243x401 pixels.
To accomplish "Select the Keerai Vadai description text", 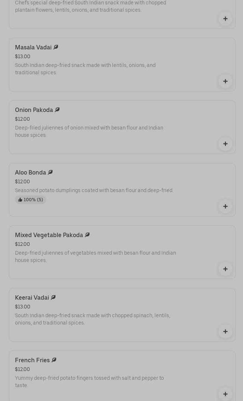I will click(93, 319).
